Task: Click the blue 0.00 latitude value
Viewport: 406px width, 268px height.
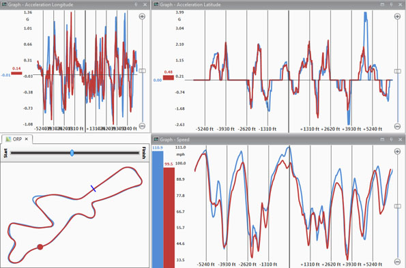Action: click(158, 80)
